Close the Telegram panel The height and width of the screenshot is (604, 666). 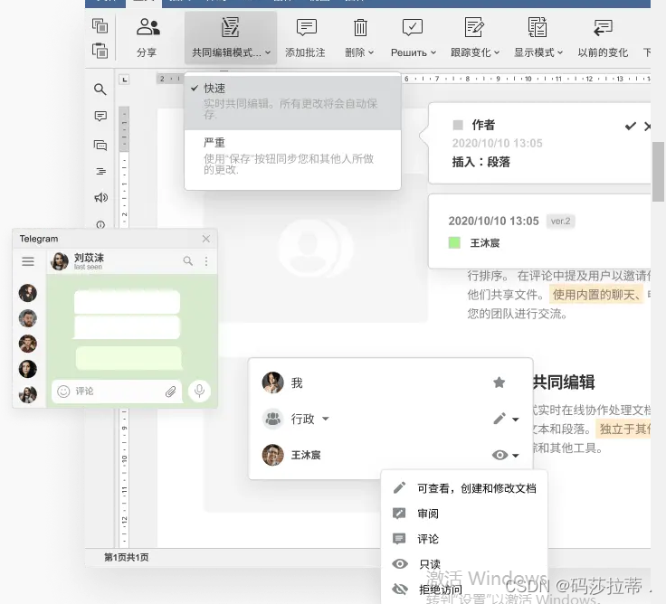(206, 239)
